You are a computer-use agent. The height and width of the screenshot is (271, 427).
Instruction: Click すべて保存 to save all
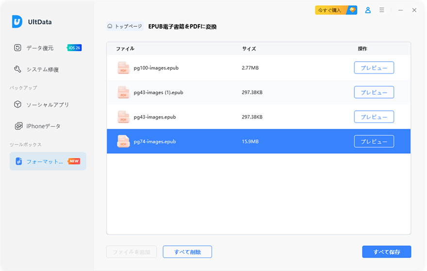[x=386, y=252]
